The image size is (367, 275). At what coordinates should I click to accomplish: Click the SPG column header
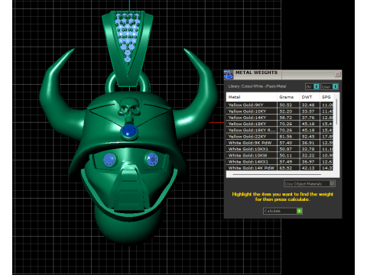coord(326,97)
